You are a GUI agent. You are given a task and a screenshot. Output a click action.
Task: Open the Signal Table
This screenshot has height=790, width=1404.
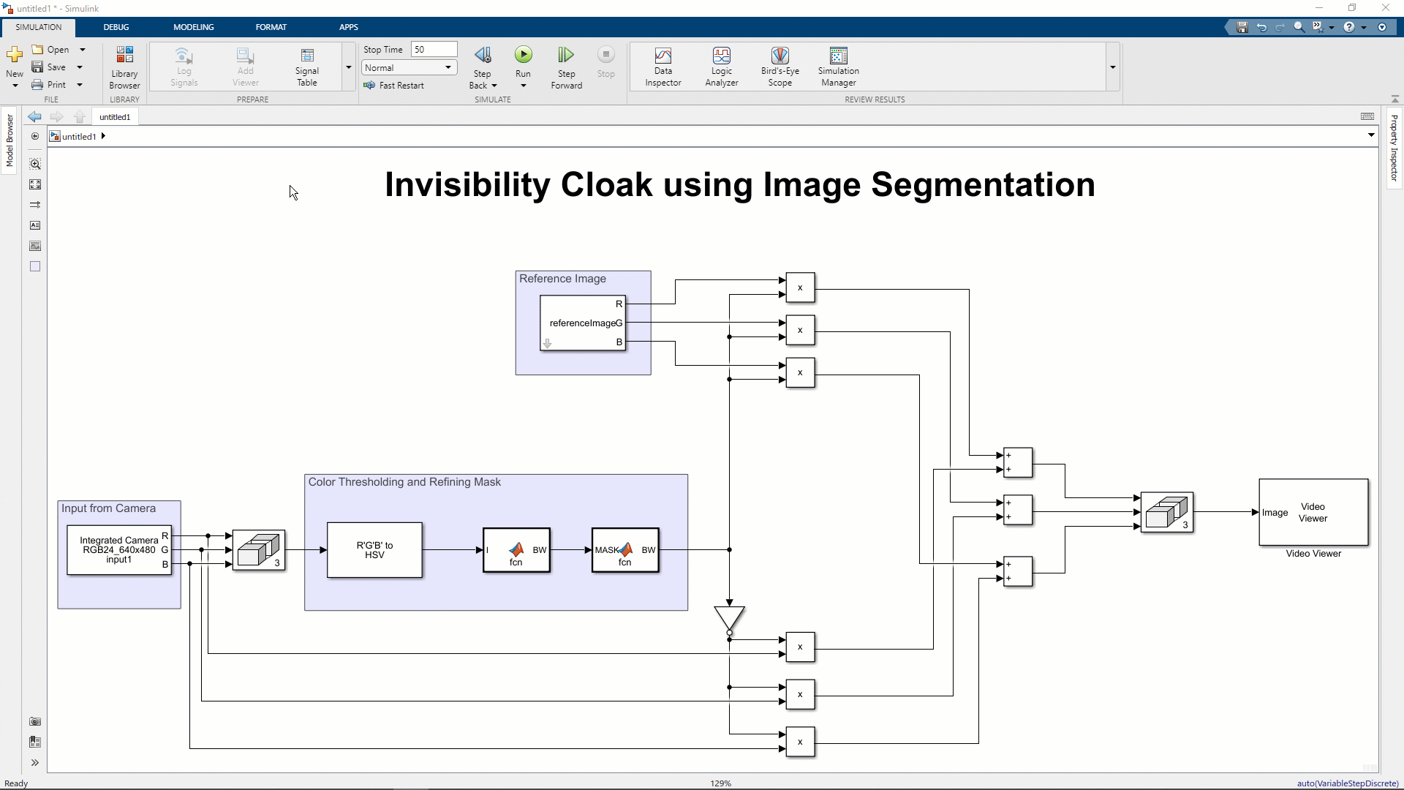pyautogui.click(x=307, y=67)
